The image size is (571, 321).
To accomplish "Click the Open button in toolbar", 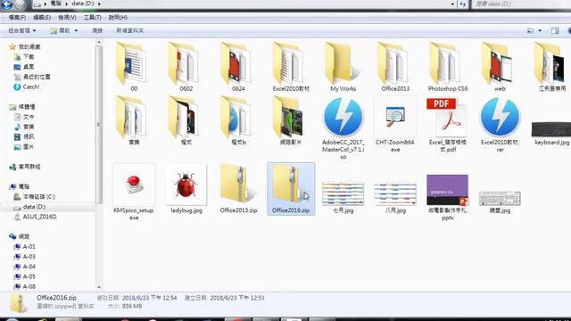I will pos(61,30).
